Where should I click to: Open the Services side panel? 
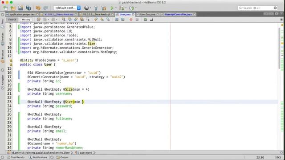click(x=2, y=39)
